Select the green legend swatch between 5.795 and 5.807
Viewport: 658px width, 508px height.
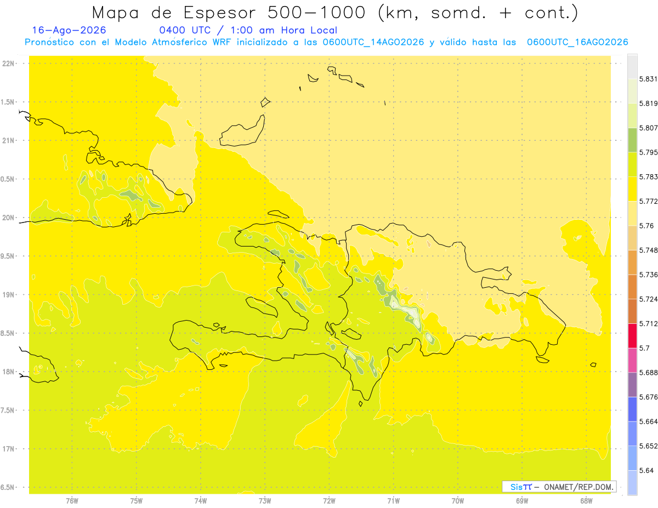coord(632,140)
